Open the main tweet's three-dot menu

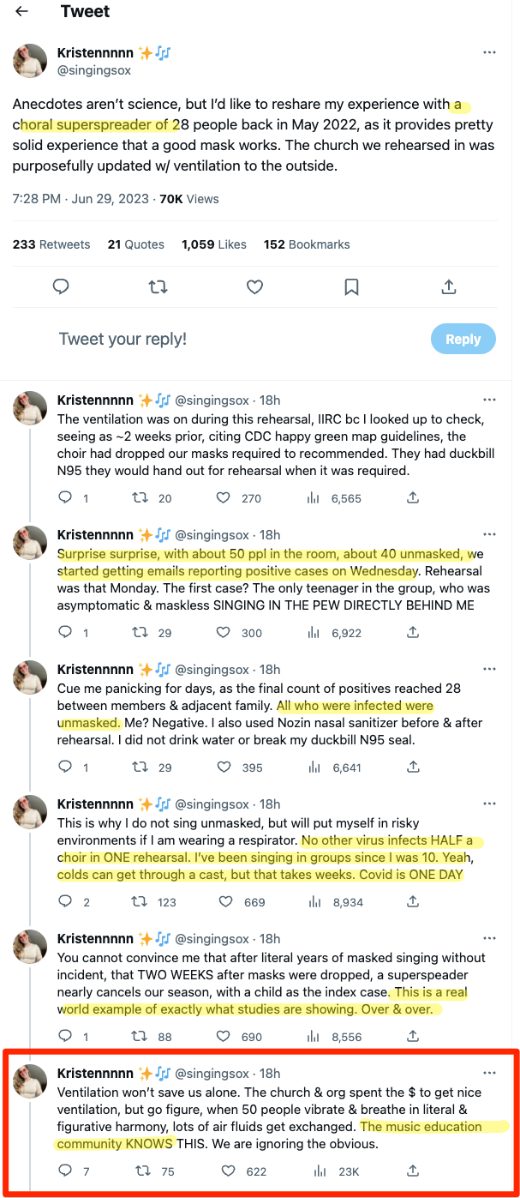pos(489,52)
